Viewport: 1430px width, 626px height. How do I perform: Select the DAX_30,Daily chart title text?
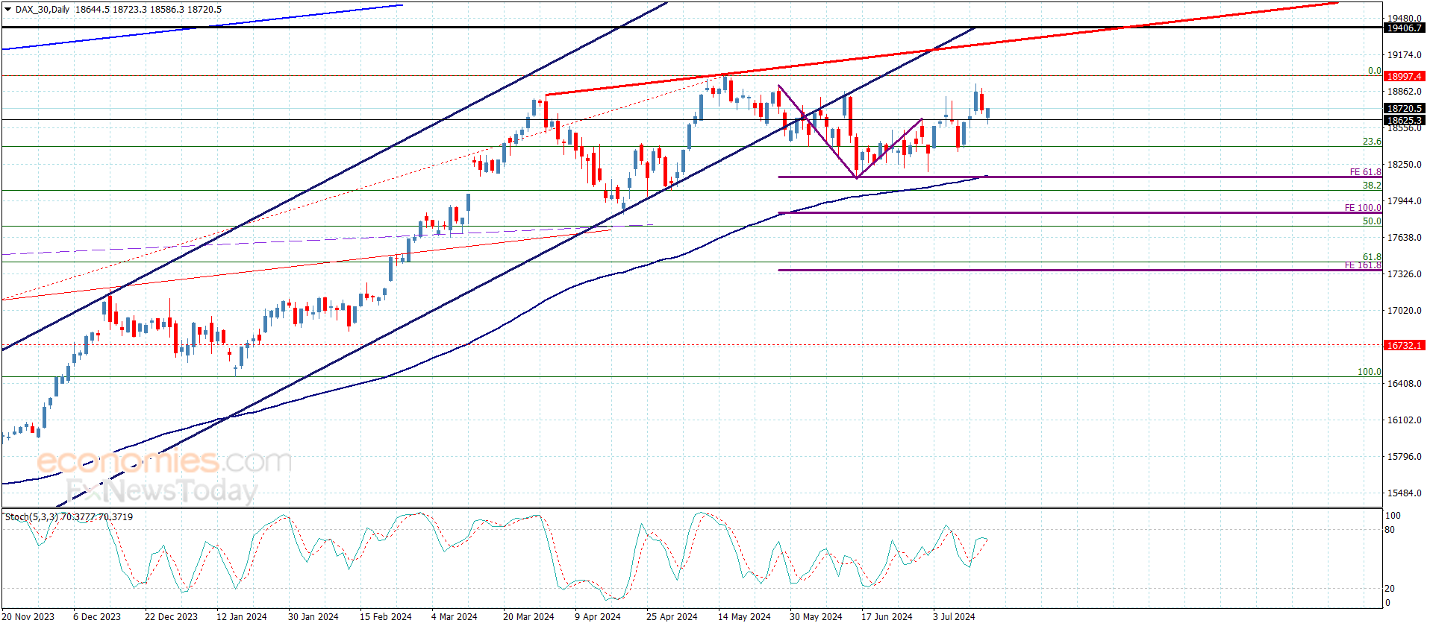43,10
